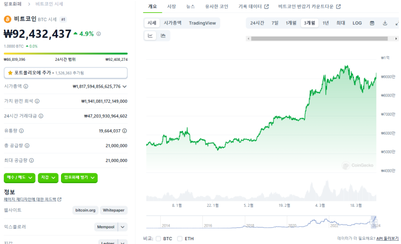Open info icon next to 시가총액
This screenshot has height=244, width=401.
tap(26, 86)
